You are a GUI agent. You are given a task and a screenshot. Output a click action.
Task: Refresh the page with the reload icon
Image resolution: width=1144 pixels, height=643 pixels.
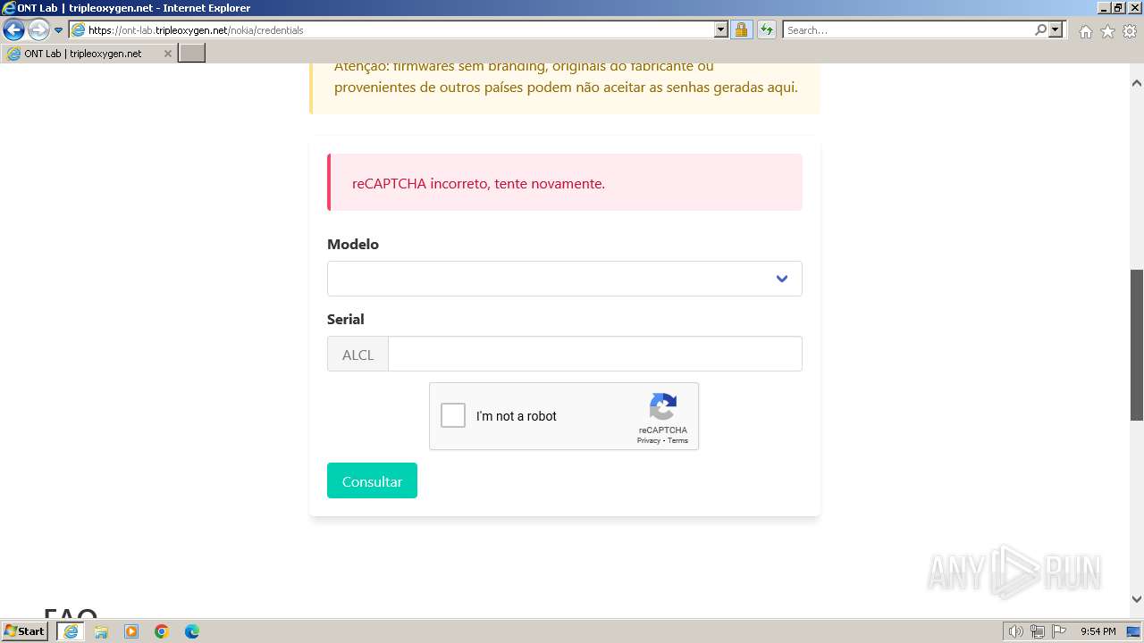pyautogui.click(x=767, y=29)
